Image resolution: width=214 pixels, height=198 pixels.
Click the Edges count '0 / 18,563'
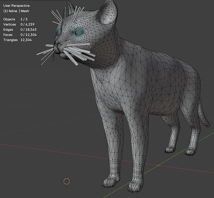(x=29, y=30)
